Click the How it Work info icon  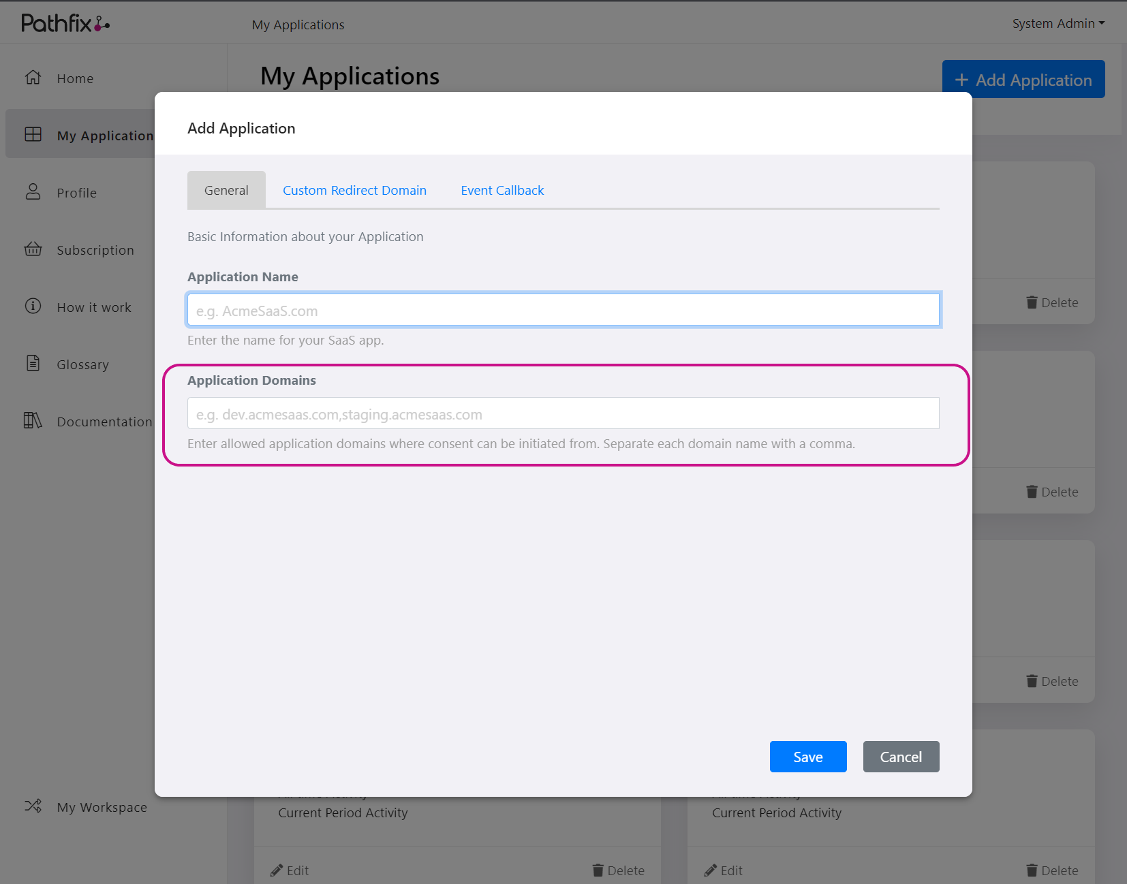click(33, 306)
